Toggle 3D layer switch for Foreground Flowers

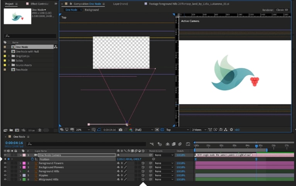143,163
